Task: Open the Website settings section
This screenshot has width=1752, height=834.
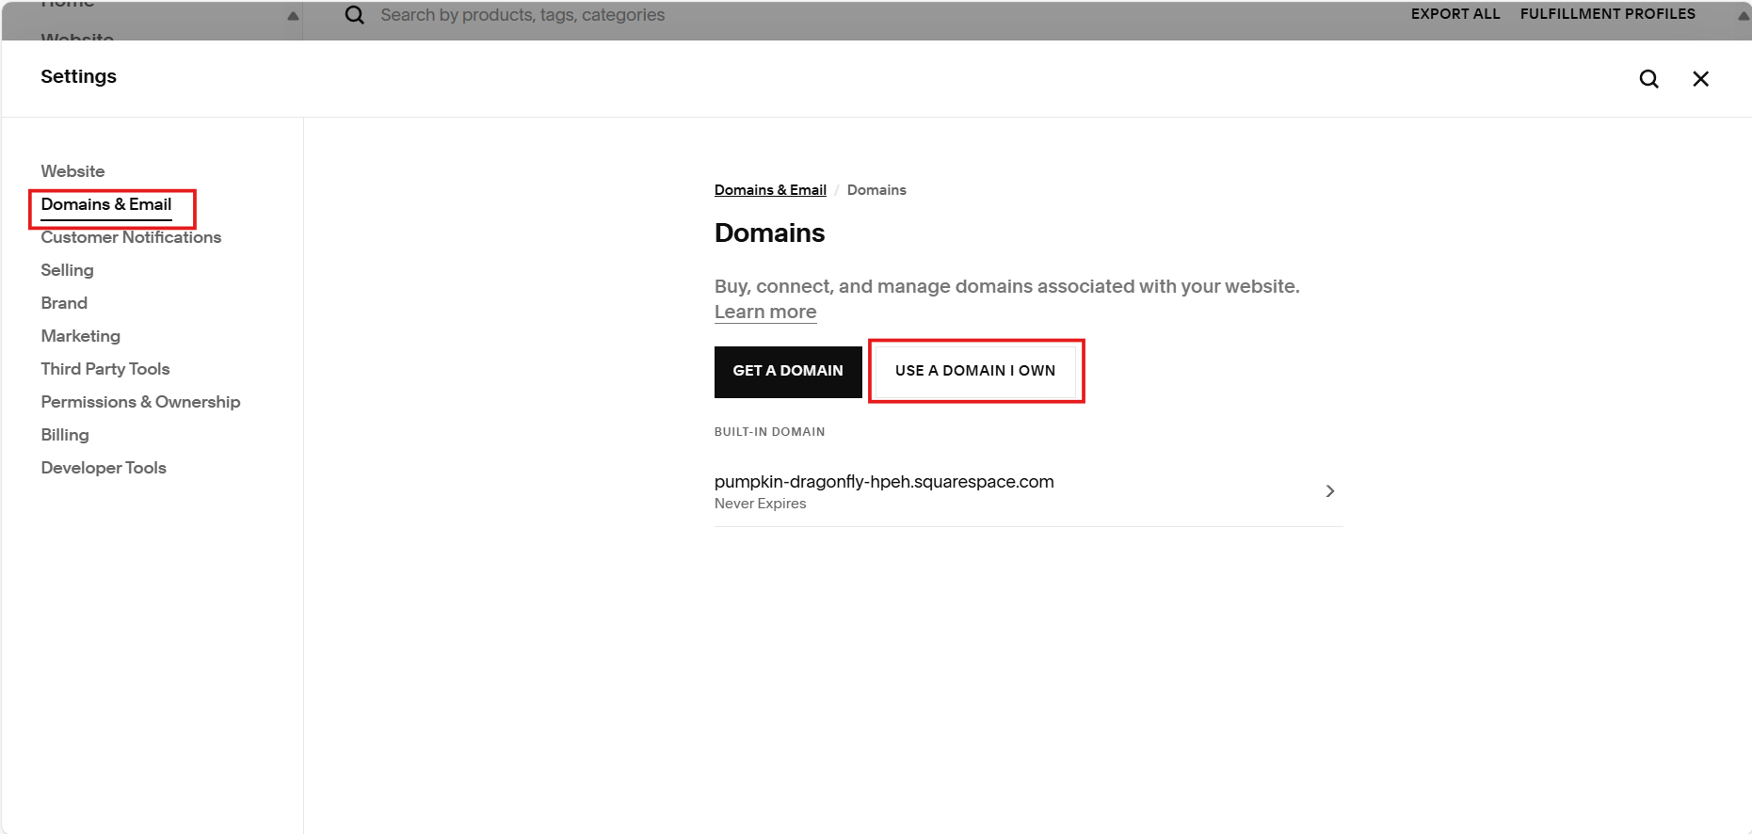Action: click(72, 171)
